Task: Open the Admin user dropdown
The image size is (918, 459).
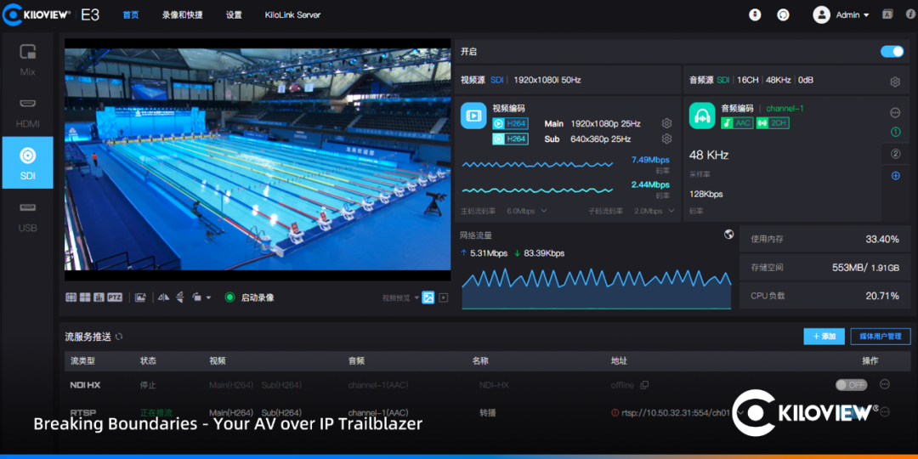Action: click(x=841, y=14)
